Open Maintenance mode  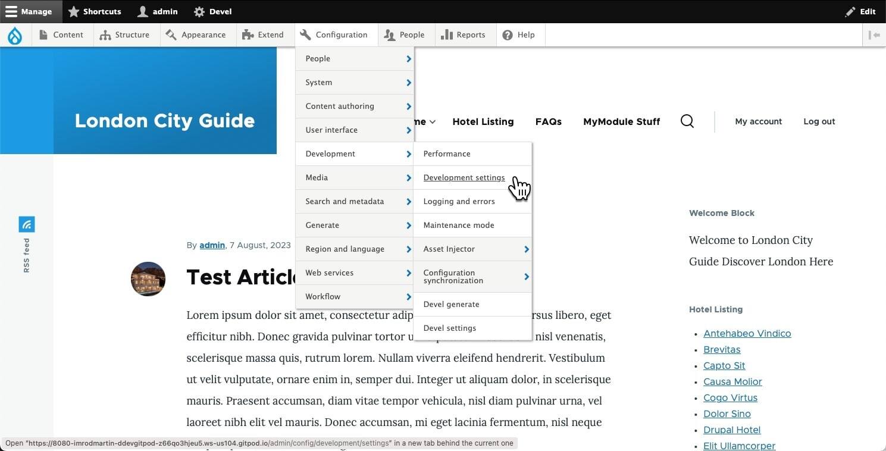tap(472, 225)
